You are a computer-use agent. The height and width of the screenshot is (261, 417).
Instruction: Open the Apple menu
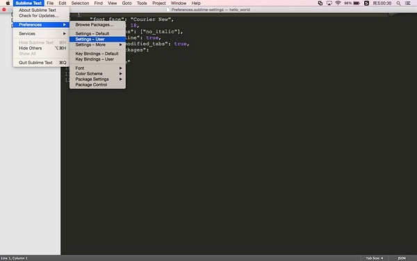pyautogui.click(x=8, y=3)
